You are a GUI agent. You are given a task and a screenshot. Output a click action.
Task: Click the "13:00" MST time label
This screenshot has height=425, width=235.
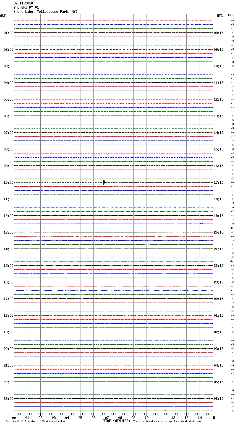(x=8, y=232)
